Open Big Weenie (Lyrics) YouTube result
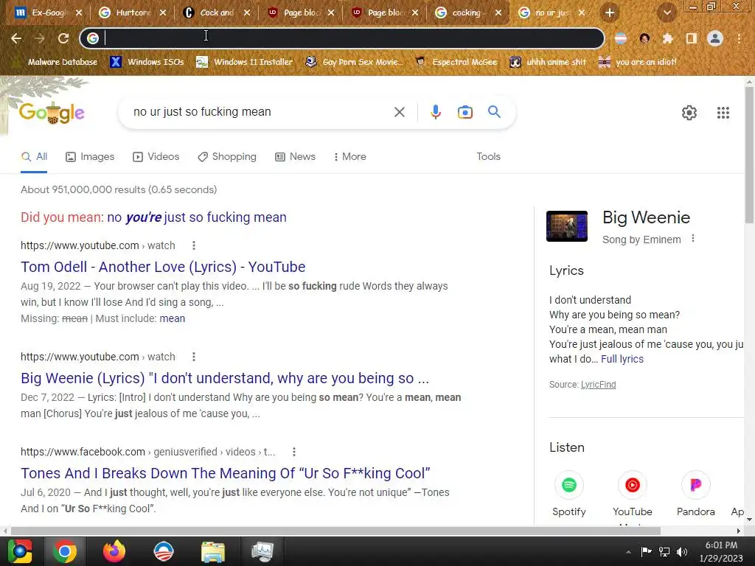This screenshot has height=566, width=755. click(224, 378)
